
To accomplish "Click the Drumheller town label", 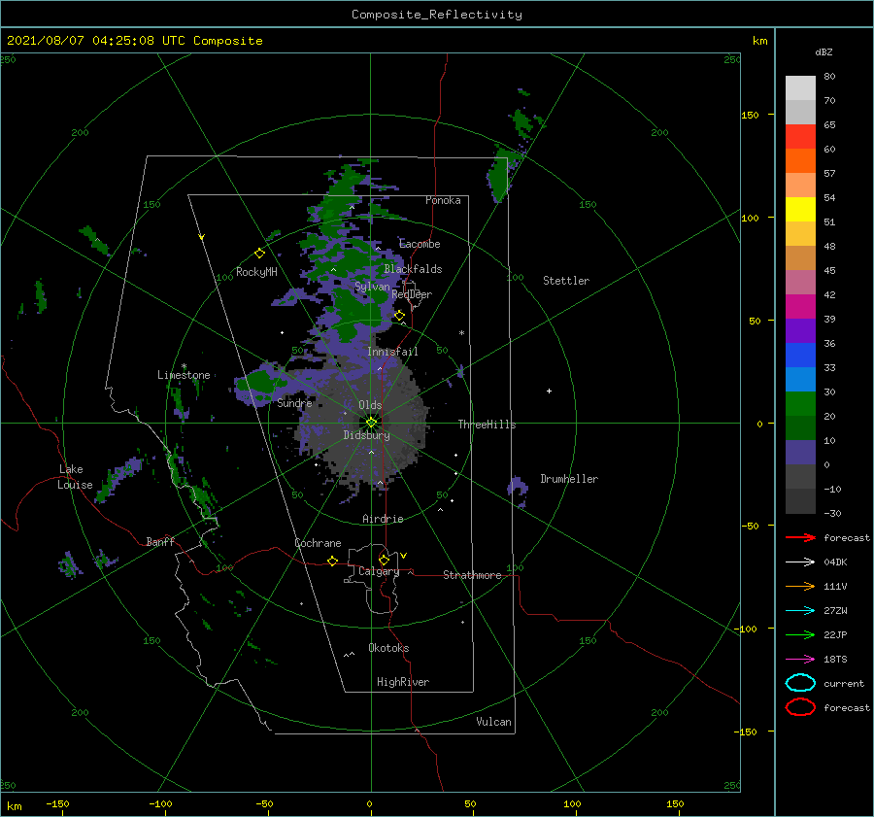I will (x=569, y=479).
